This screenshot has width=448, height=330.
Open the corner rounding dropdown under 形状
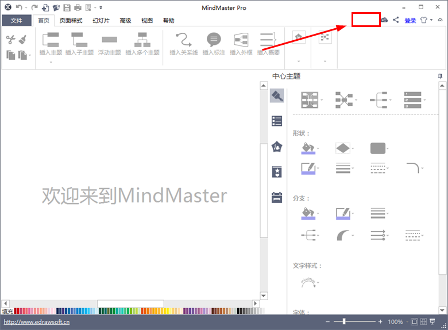click(x=415, y=168)
